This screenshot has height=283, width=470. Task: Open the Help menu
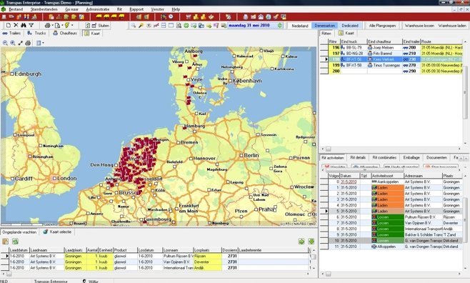176,9
